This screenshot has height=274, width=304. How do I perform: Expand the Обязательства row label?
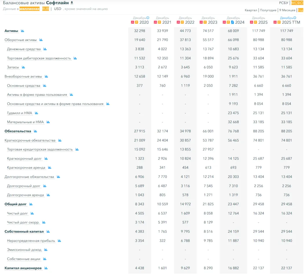tap(18, 131)
